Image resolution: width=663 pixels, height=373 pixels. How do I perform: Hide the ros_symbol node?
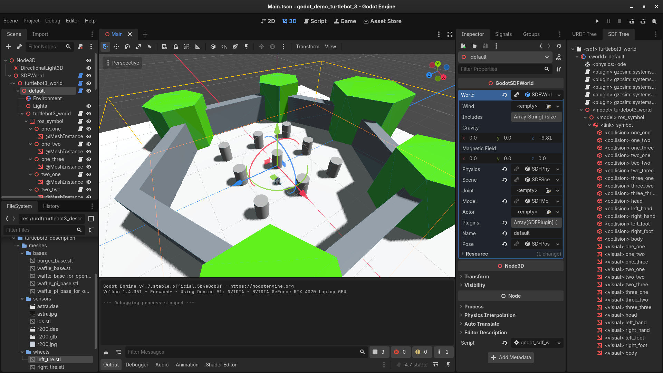(x=89, y=121)
